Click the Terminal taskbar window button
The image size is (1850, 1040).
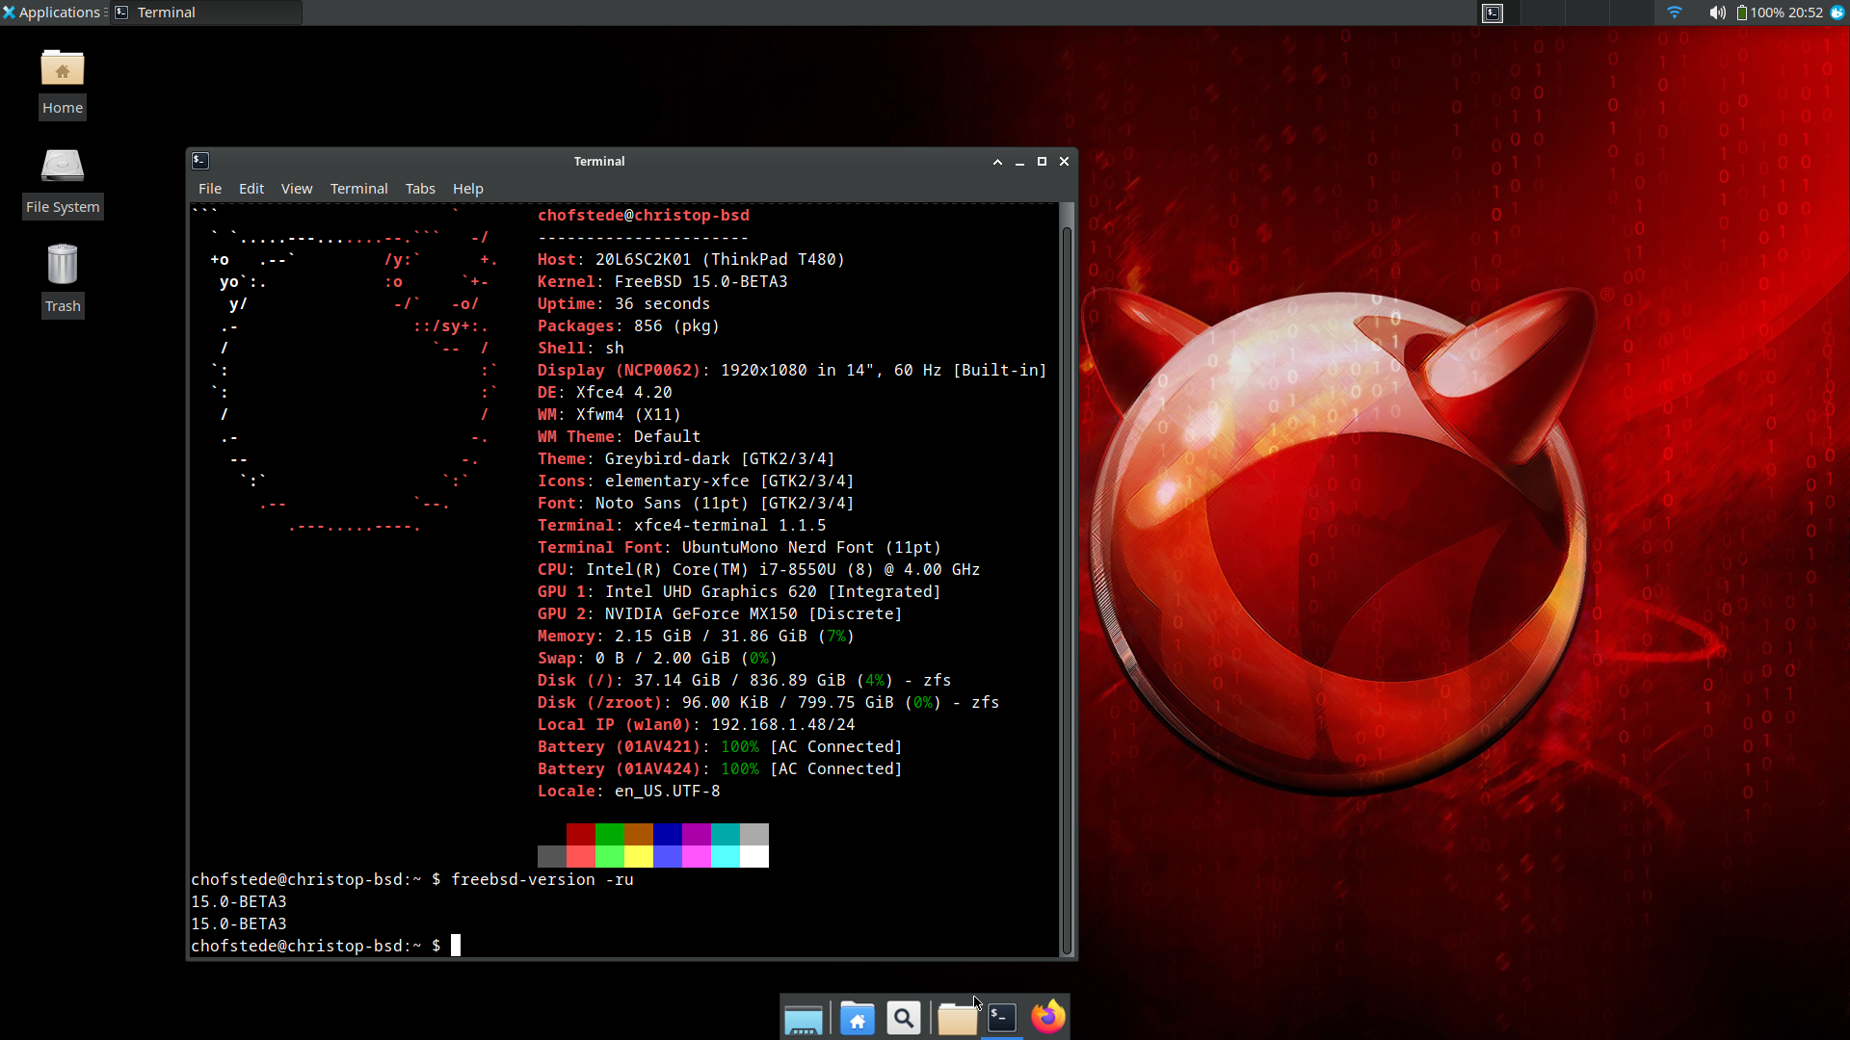coord(206,13)
